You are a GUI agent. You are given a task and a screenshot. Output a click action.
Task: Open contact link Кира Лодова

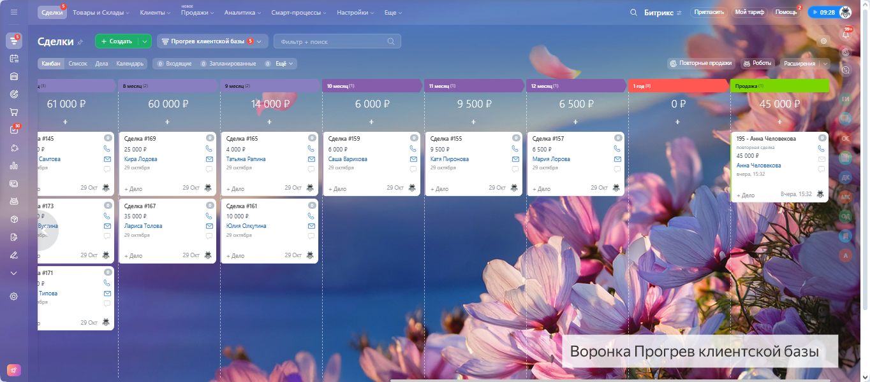coord(140,159)
